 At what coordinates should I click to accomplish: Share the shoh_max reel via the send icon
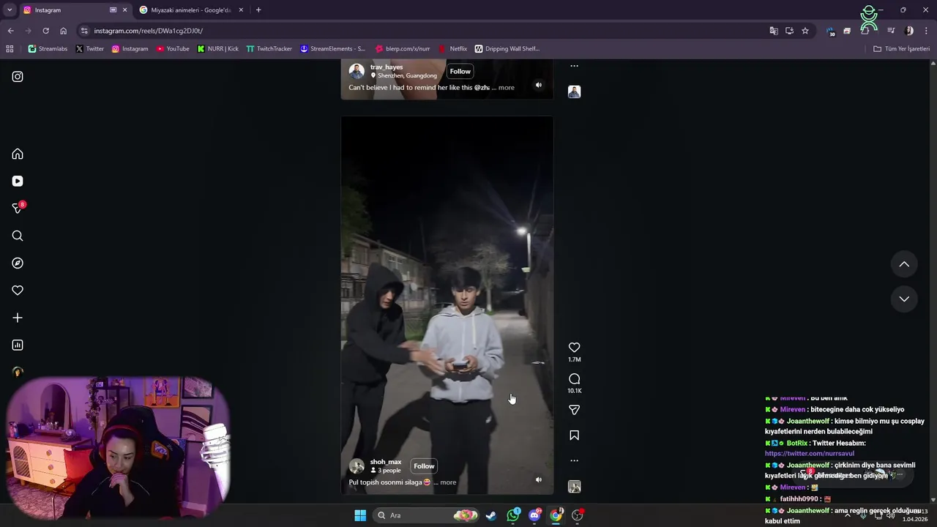574,410
